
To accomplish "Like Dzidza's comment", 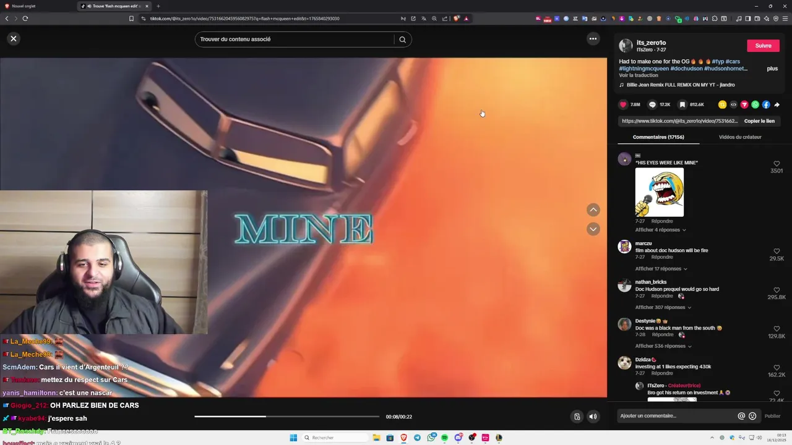I will coord(777,368).
